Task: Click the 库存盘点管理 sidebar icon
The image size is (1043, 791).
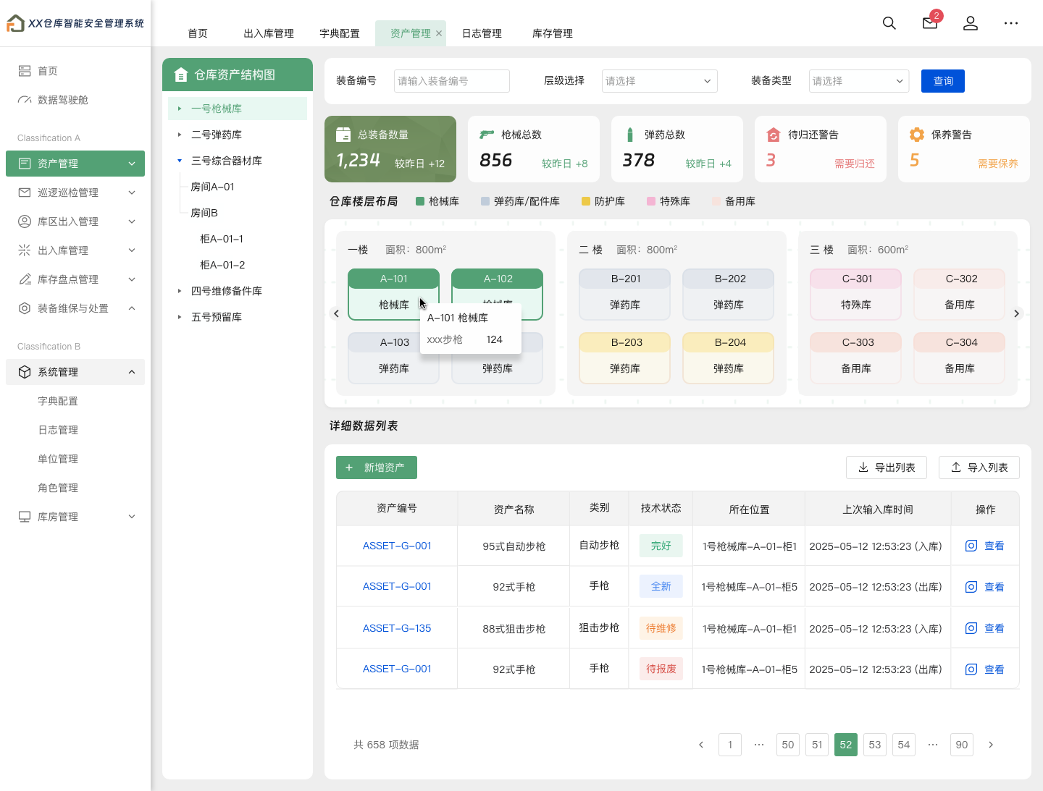Action: tap(25, 279)
